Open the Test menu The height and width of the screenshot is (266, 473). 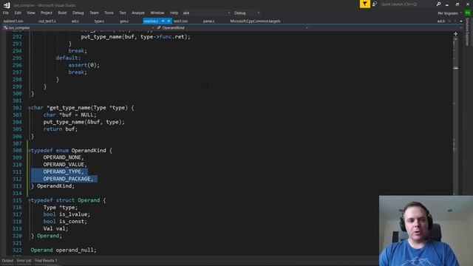click(123, 13)
